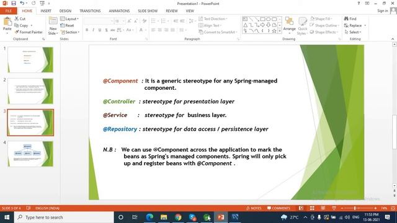
Task: Click the Save icon in quick access toolbar
Action: pos(14,3)
